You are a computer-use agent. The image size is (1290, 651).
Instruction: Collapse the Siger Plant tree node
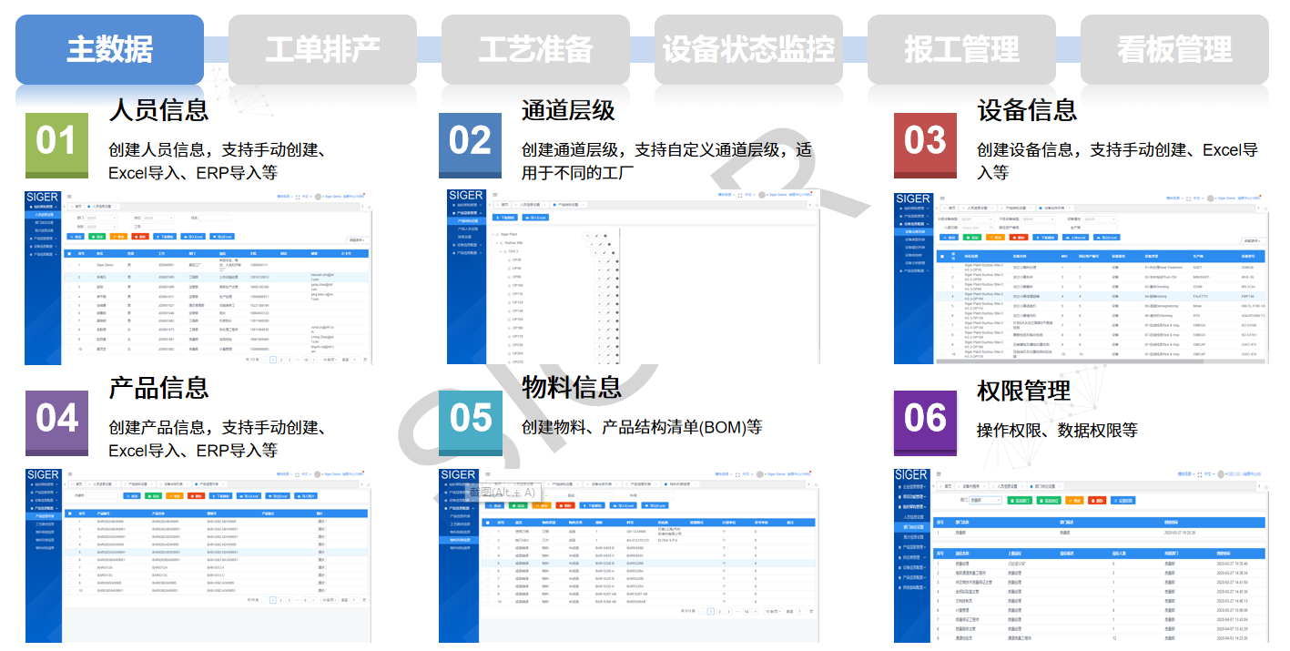point(493,235)
